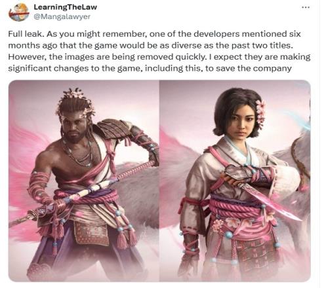
Task: Open the right image of female warrior
Action: (x=235, y=181)
